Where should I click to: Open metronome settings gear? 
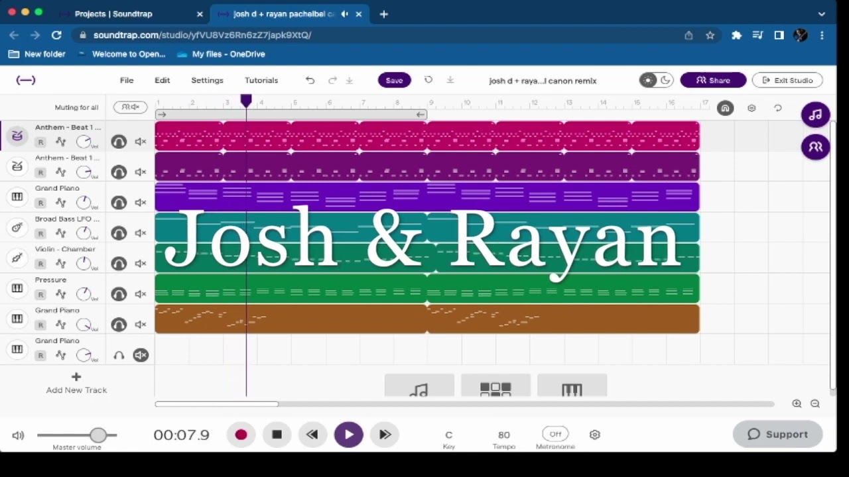click(595, 435)
